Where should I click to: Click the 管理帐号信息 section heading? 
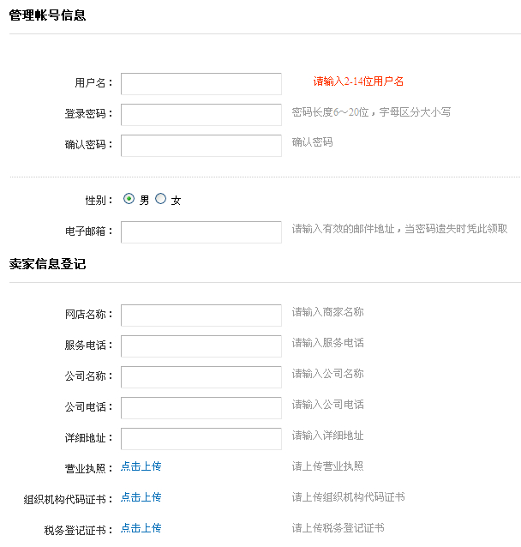tap(47, 15)
